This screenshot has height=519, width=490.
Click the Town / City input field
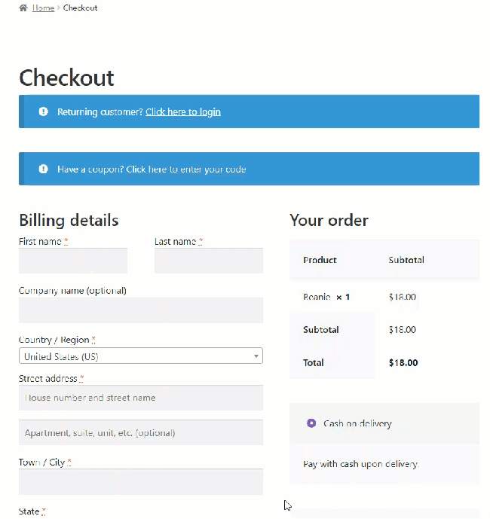[x=141, y=482]
